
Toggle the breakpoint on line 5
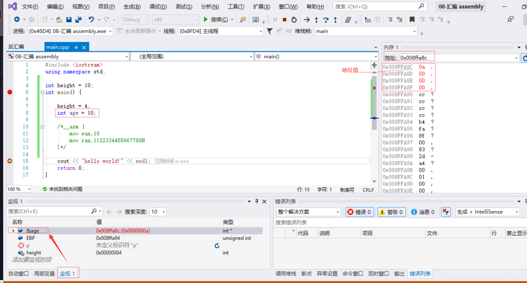pyautogui.click(x=10, y=92)
